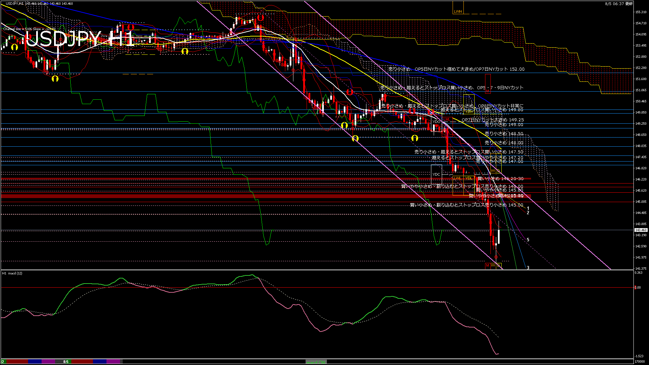Viewport: 649px width, 365px height.
Task: Select the YDO label box
Action: 436,122
